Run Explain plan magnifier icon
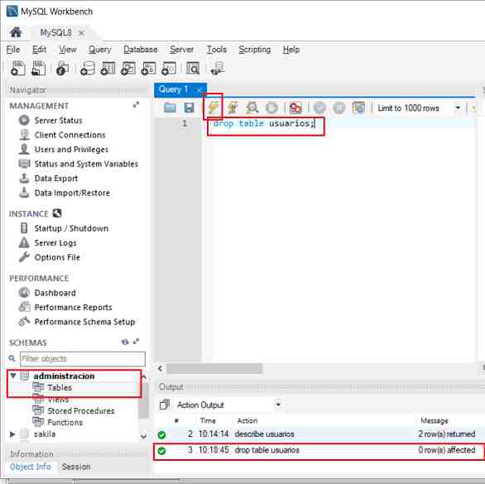 (252, 108)
